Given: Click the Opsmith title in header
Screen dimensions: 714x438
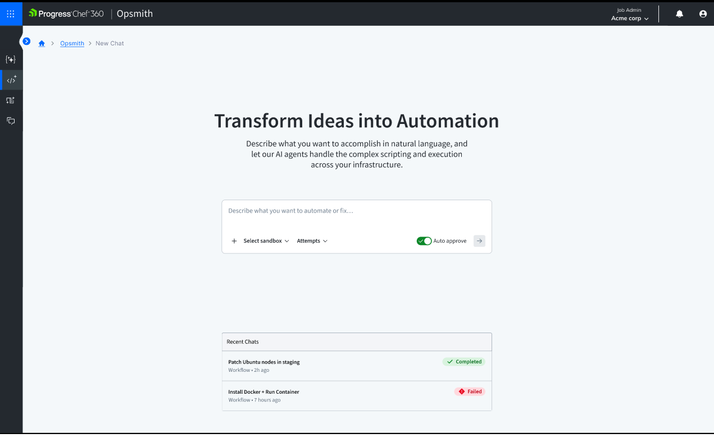Looking at the screenshot, I should coord(135,13).
